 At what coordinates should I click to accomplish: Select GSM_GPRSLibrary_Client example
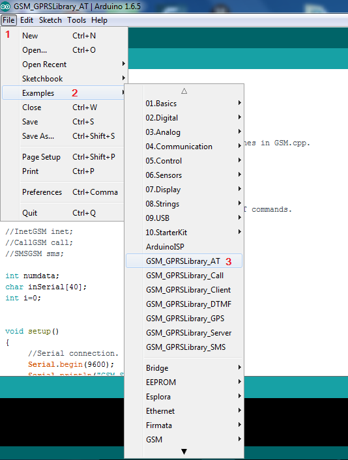[x=184, y=290]
